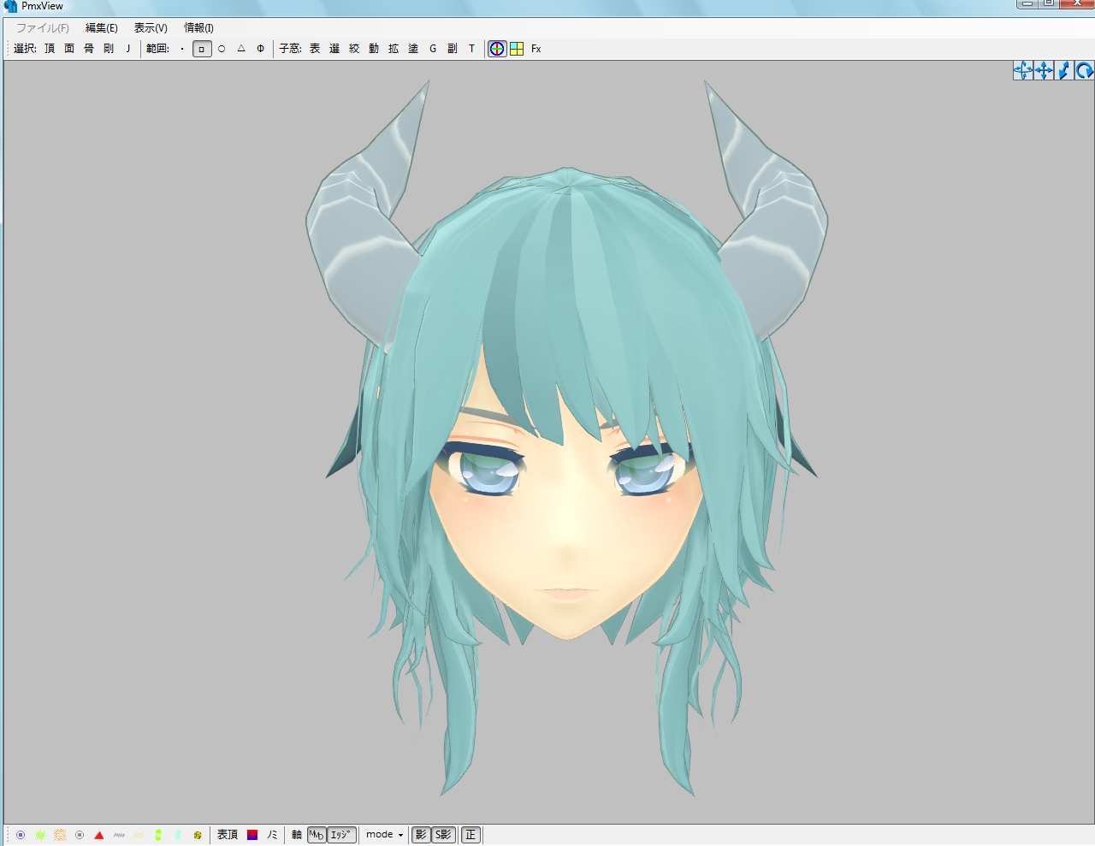Toggle the yellow wavy line display icon

[139, 835]
